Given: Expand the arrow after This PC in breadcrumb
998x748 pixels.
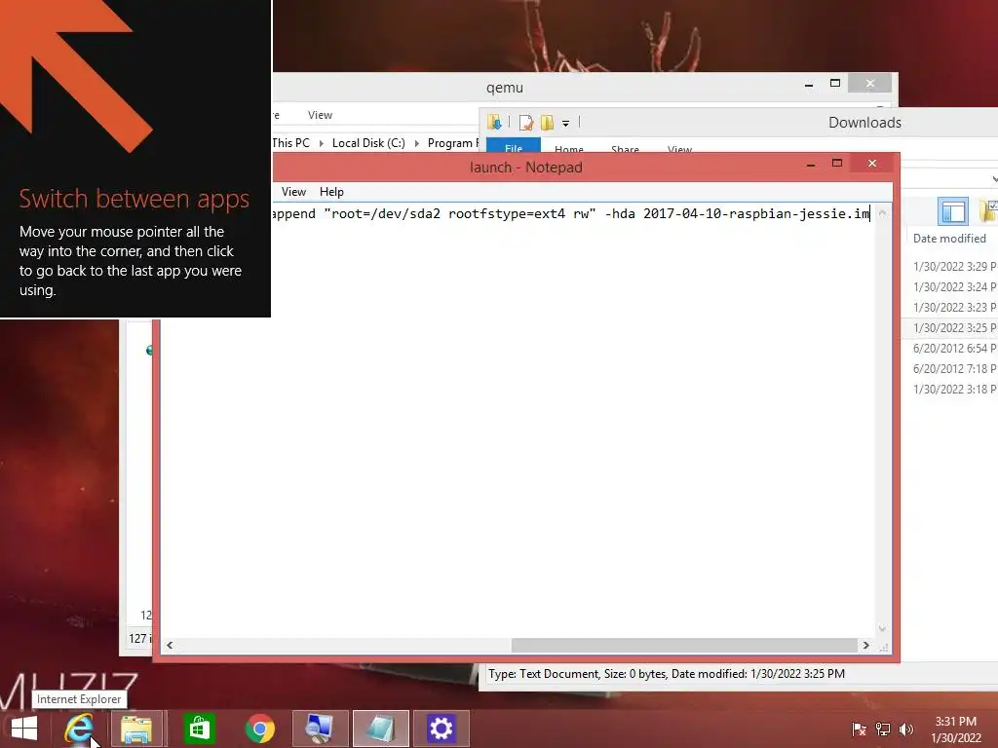Looking at the screenshot, I should [322, 144].
